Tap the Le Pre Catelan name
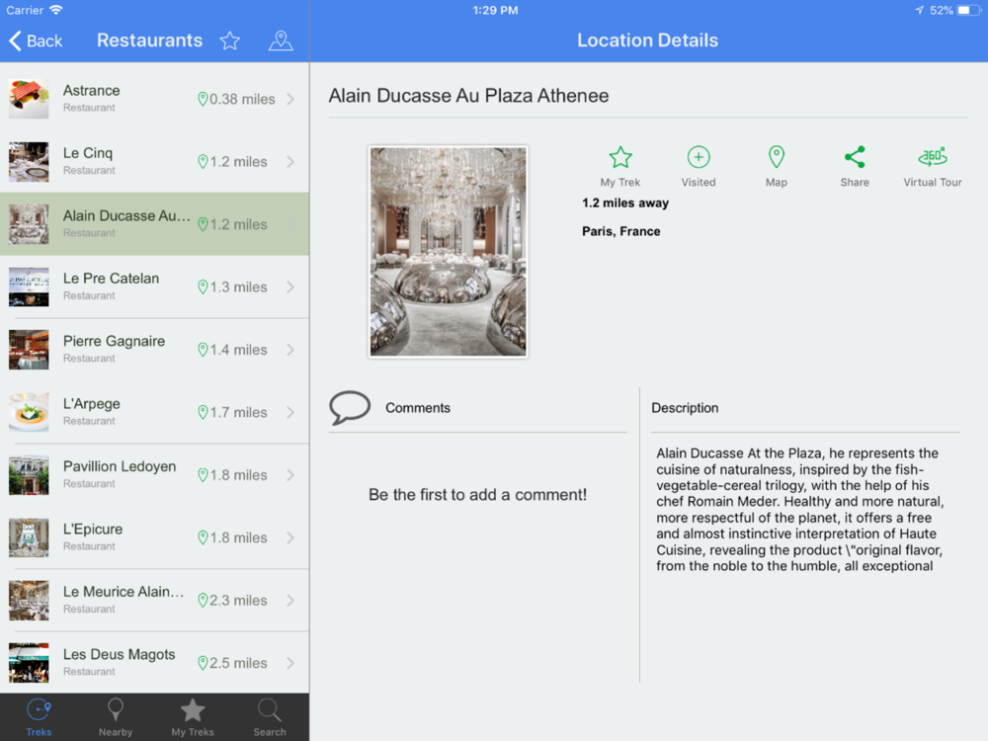The width and height of the screenshot is (988, 741). click(x=111, y=279)
